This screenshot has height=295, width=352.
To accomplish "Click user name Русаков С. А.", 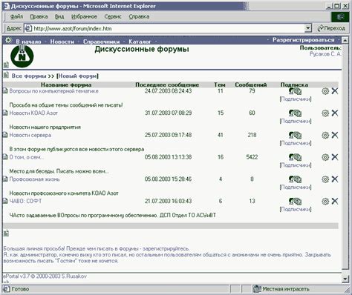I will coord(325,54).
